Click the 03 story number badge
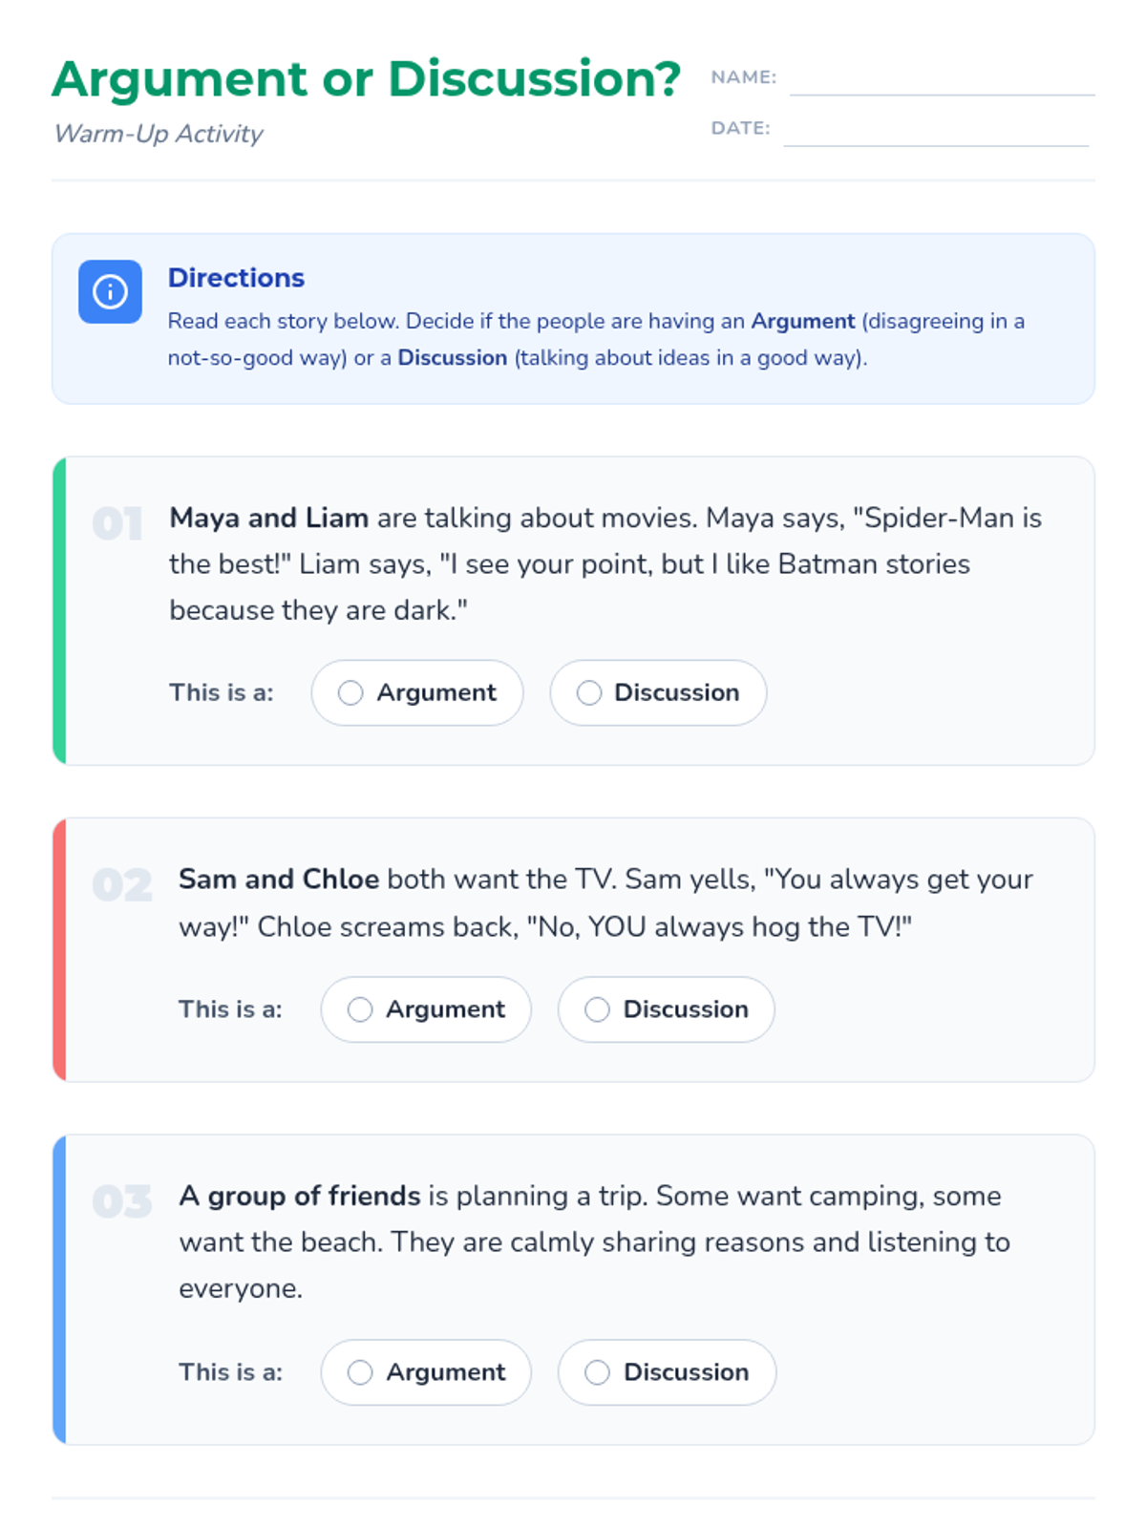The image size is (1146, 1528). [122, 1201]
